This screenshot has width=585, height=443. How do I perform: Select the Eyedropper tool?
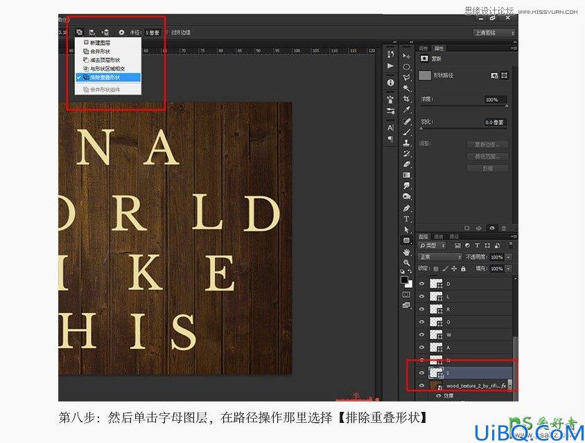point(406,109)
